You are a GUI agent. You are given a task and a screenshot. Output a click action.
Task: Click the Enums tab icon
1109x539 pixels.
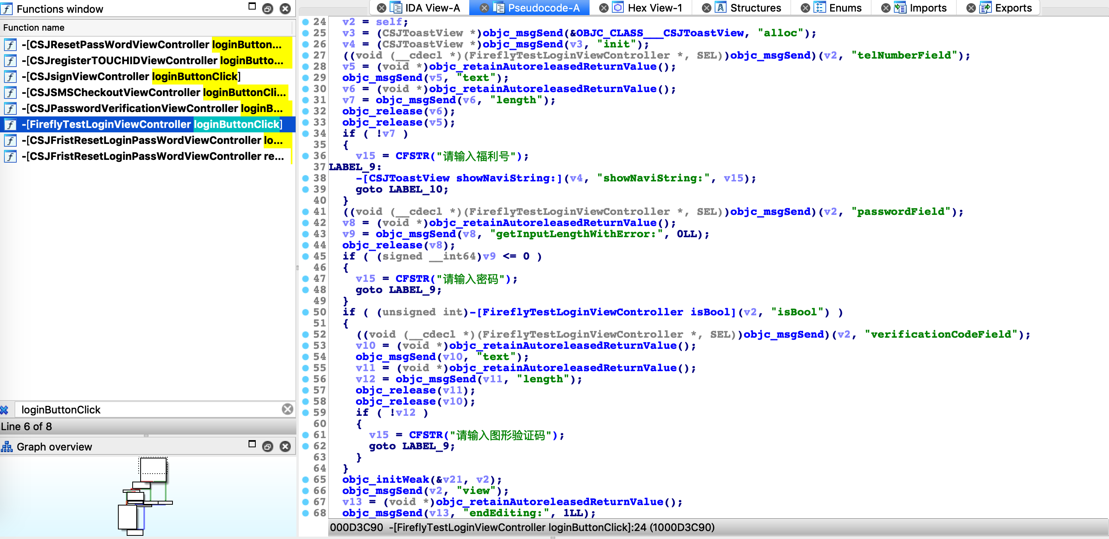coord(819,8)
